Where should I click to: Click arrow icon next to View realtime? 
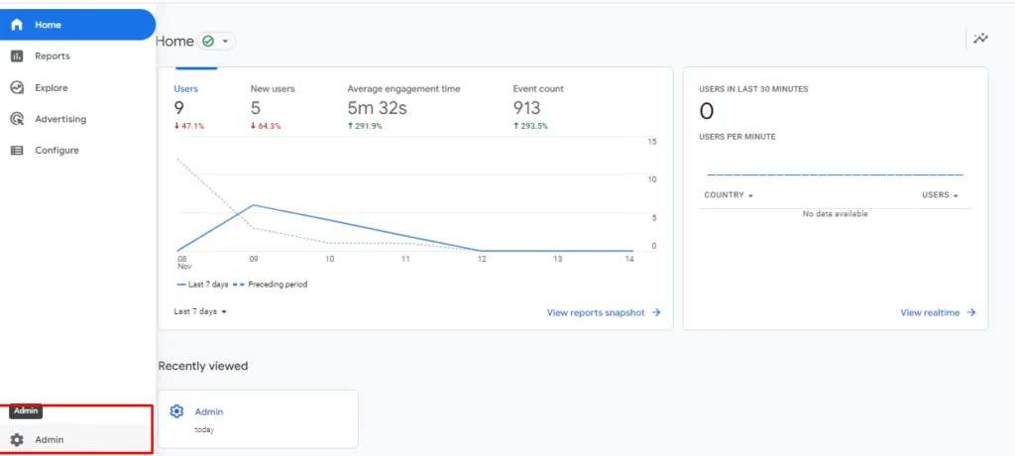[971, 312]
